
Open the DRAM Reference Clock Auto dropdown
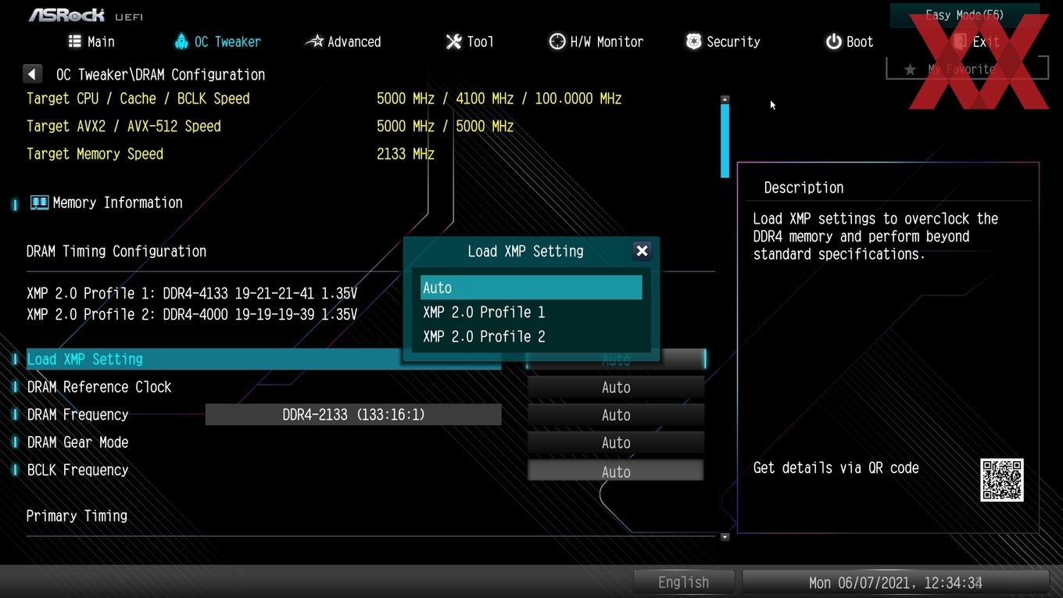(x=616, y=387)
